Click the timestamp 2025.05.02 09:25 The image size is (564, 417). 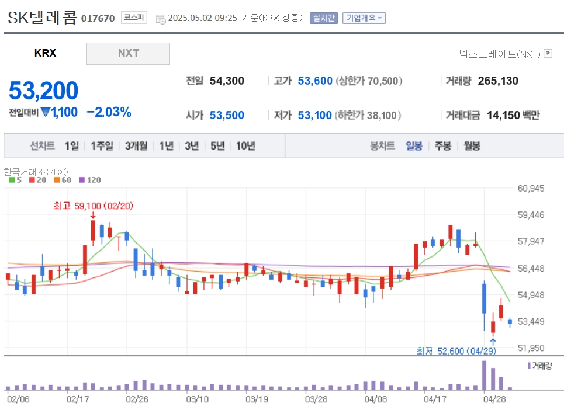202,18
